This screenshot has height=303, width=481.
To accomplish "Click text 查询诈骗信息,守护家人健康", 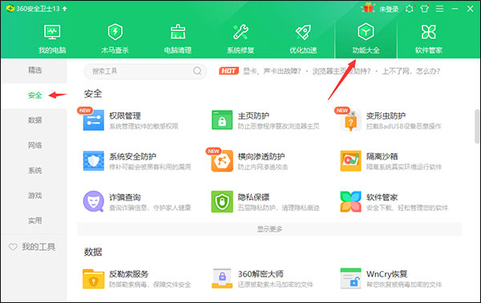I will (150, 208).
